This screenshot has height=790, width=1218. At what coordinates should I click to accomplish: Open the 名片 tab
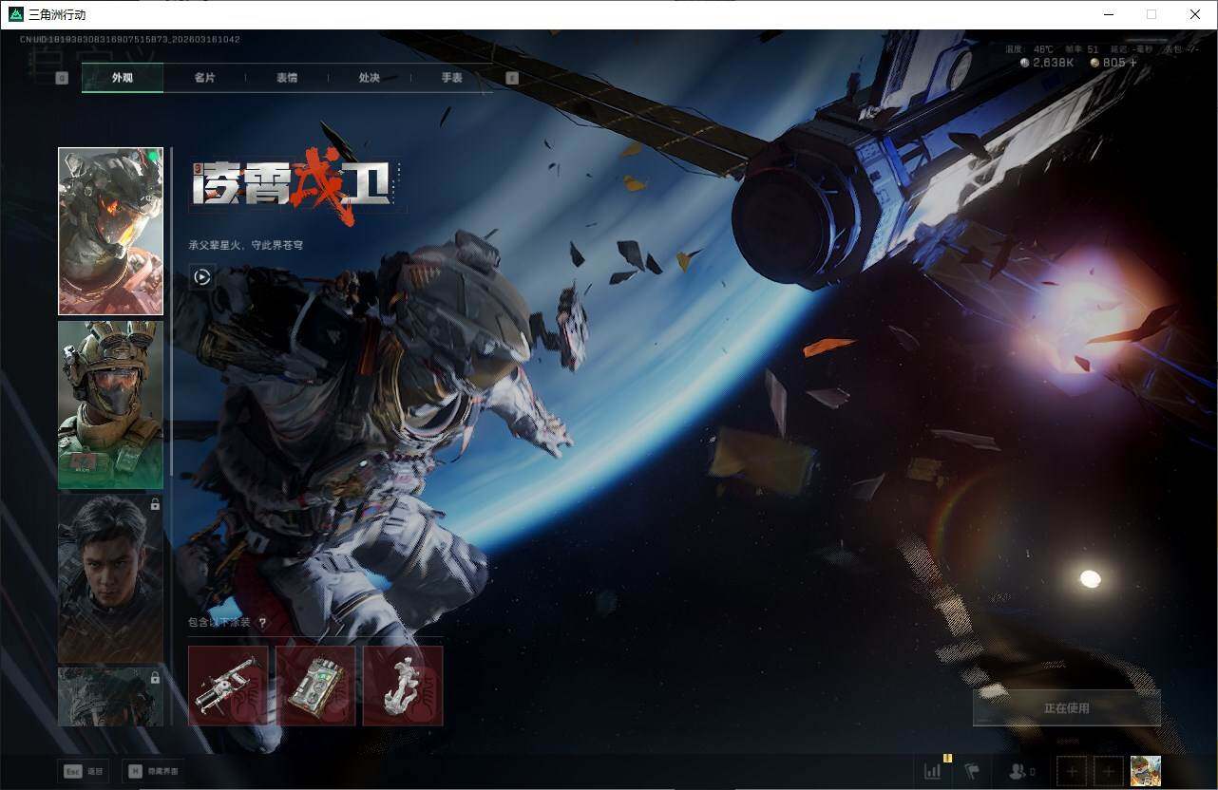coord(204,78)
